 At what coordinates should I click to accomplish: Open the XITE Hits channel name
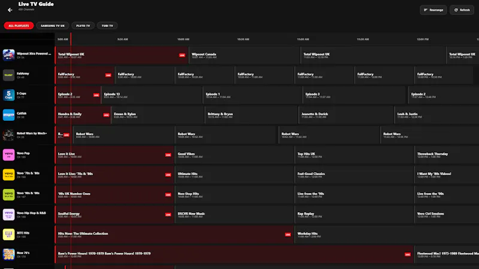point(23,233)
